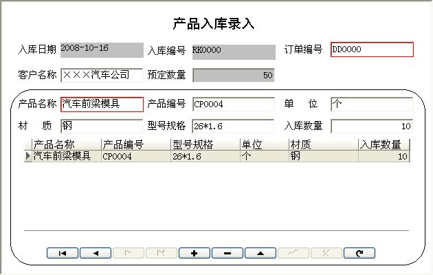Select grid cell 个 in 单位 column
Image resolution: width=433 pixels, height=275 pixels.
pos(265,156)
